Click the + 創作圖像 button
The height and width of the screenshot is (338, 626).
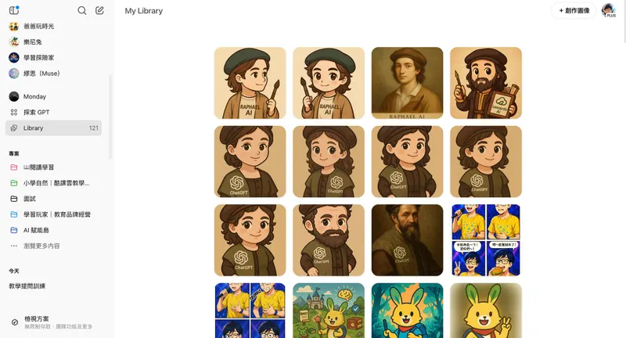click(x=574, y=11)
